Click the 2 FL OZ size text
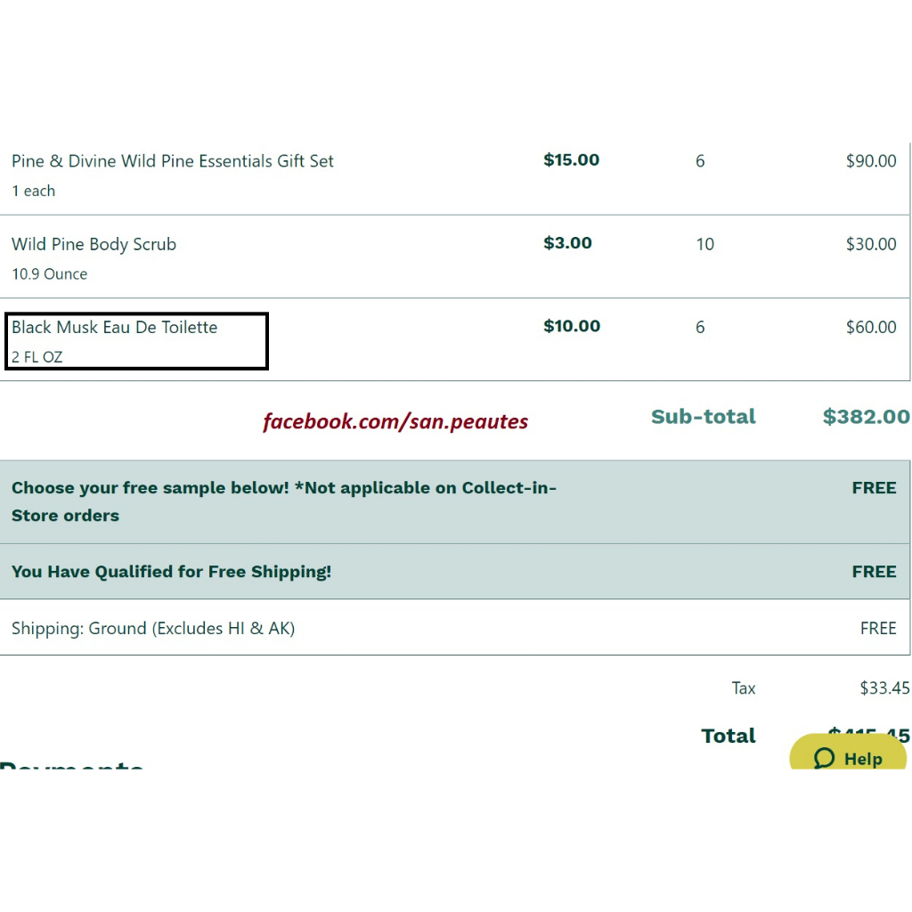The height and width of the screenshot is (912, 912). pyautogui.click(x=37, y=357)
